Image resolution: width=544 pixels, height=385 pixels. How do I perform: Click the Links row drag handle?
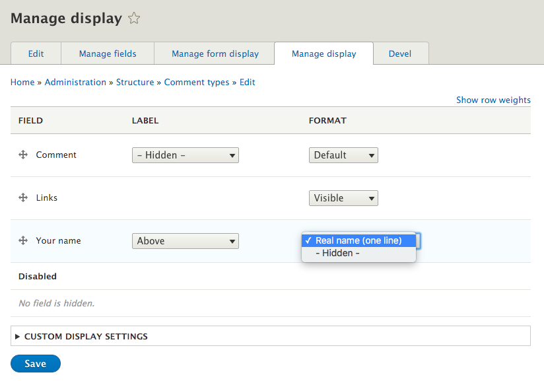pyautogui.click(x=23, y=197)
